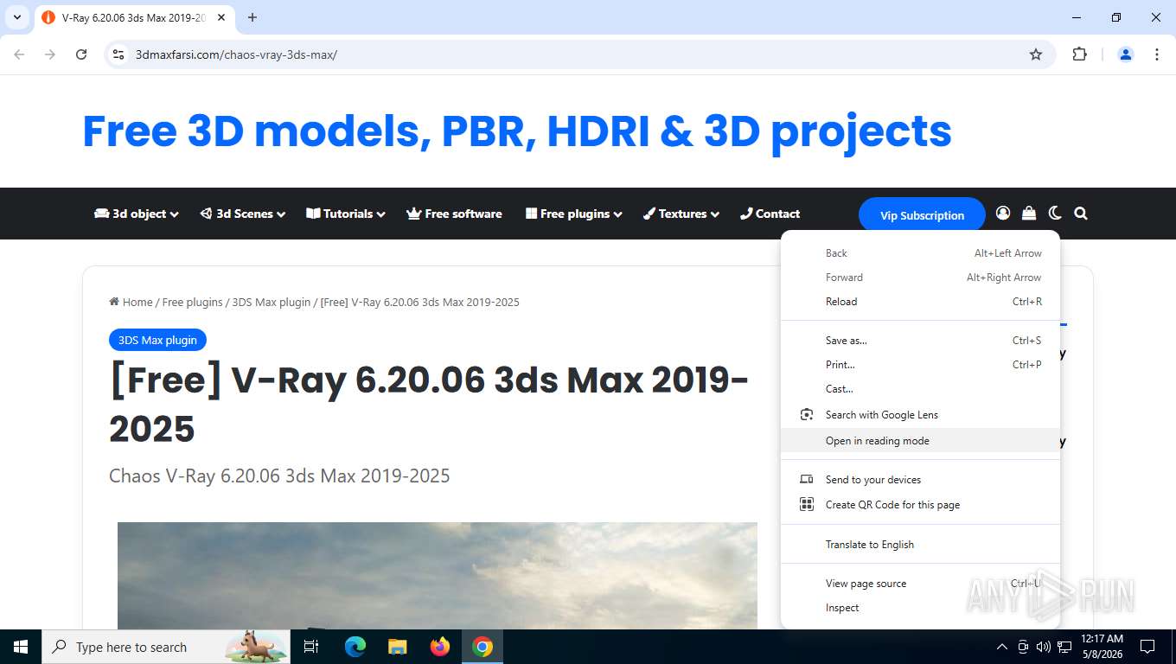Choose Open in reading mode
This screenshot has height=664, width=1176.
(x=920, y=441)
